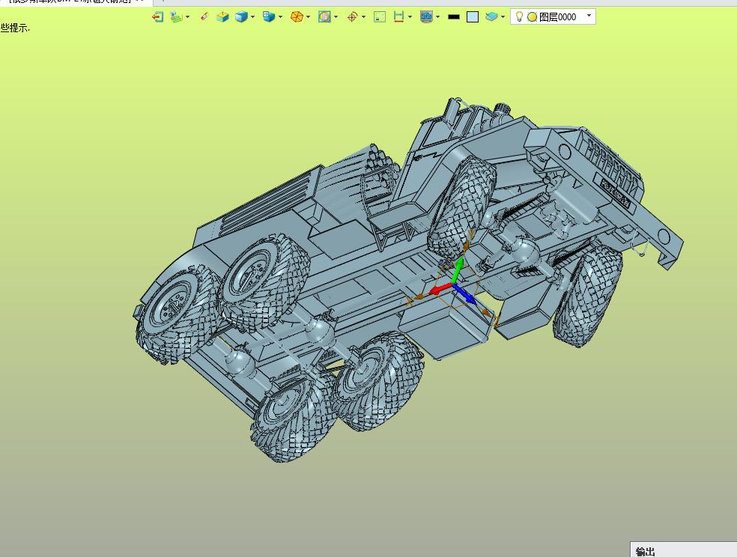Click the blue shaded cube display icon
Viewport: 737px width, 557px height.
pyautogui.click(x=241, y=17)
